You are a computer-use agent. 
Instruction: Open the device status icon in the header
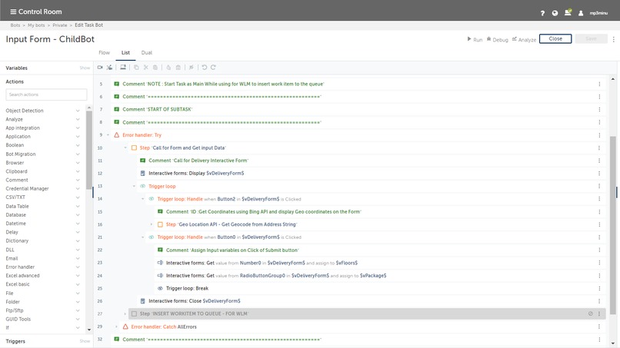(568, 12)
